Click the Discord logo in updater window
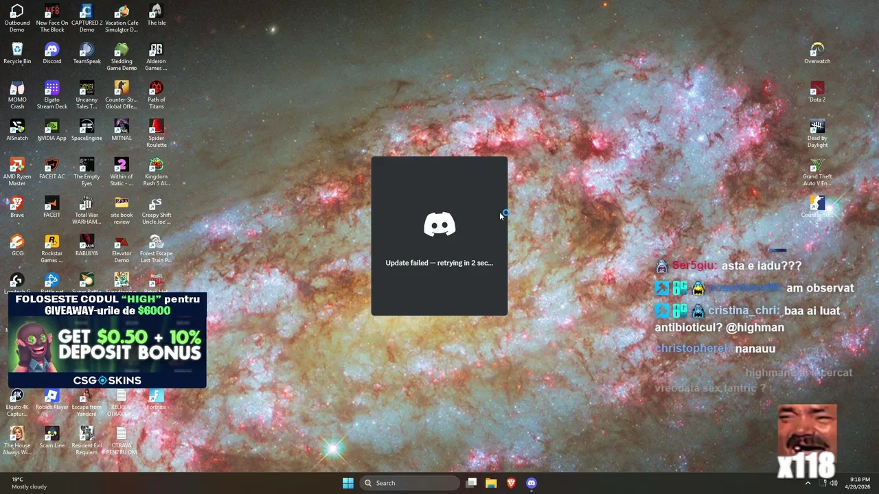 pos(439,224)
